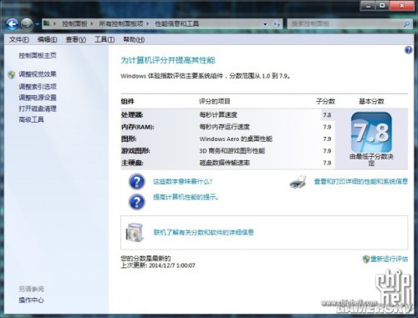Click the 处理器 row label
418x318 pixels.
(x=132, y=115)
